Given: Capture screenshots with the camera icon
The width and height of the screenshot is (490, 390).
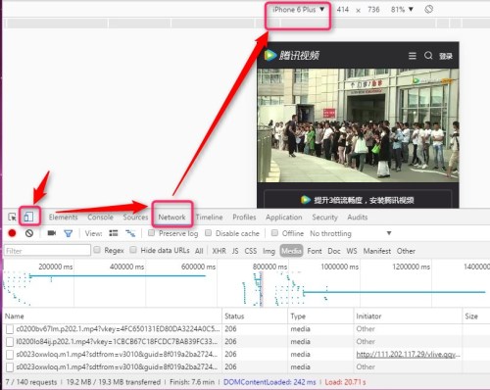Looking at the screenshot, I should 52,233.
